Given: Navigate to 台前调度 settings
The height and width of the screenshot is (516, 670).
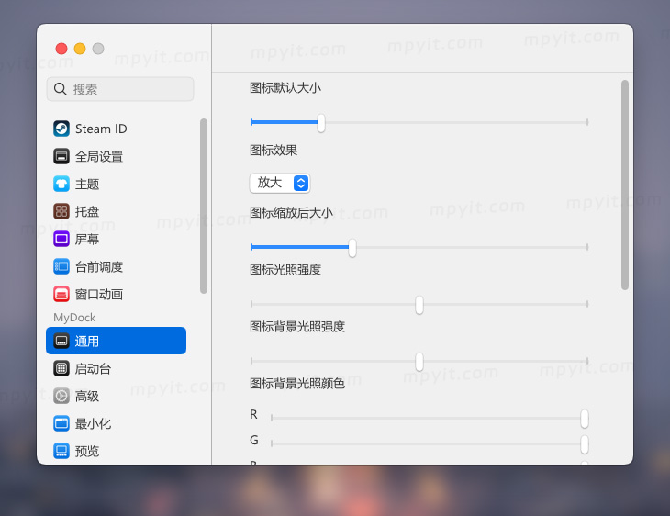Looking at the screenshot, I should 99,266.
